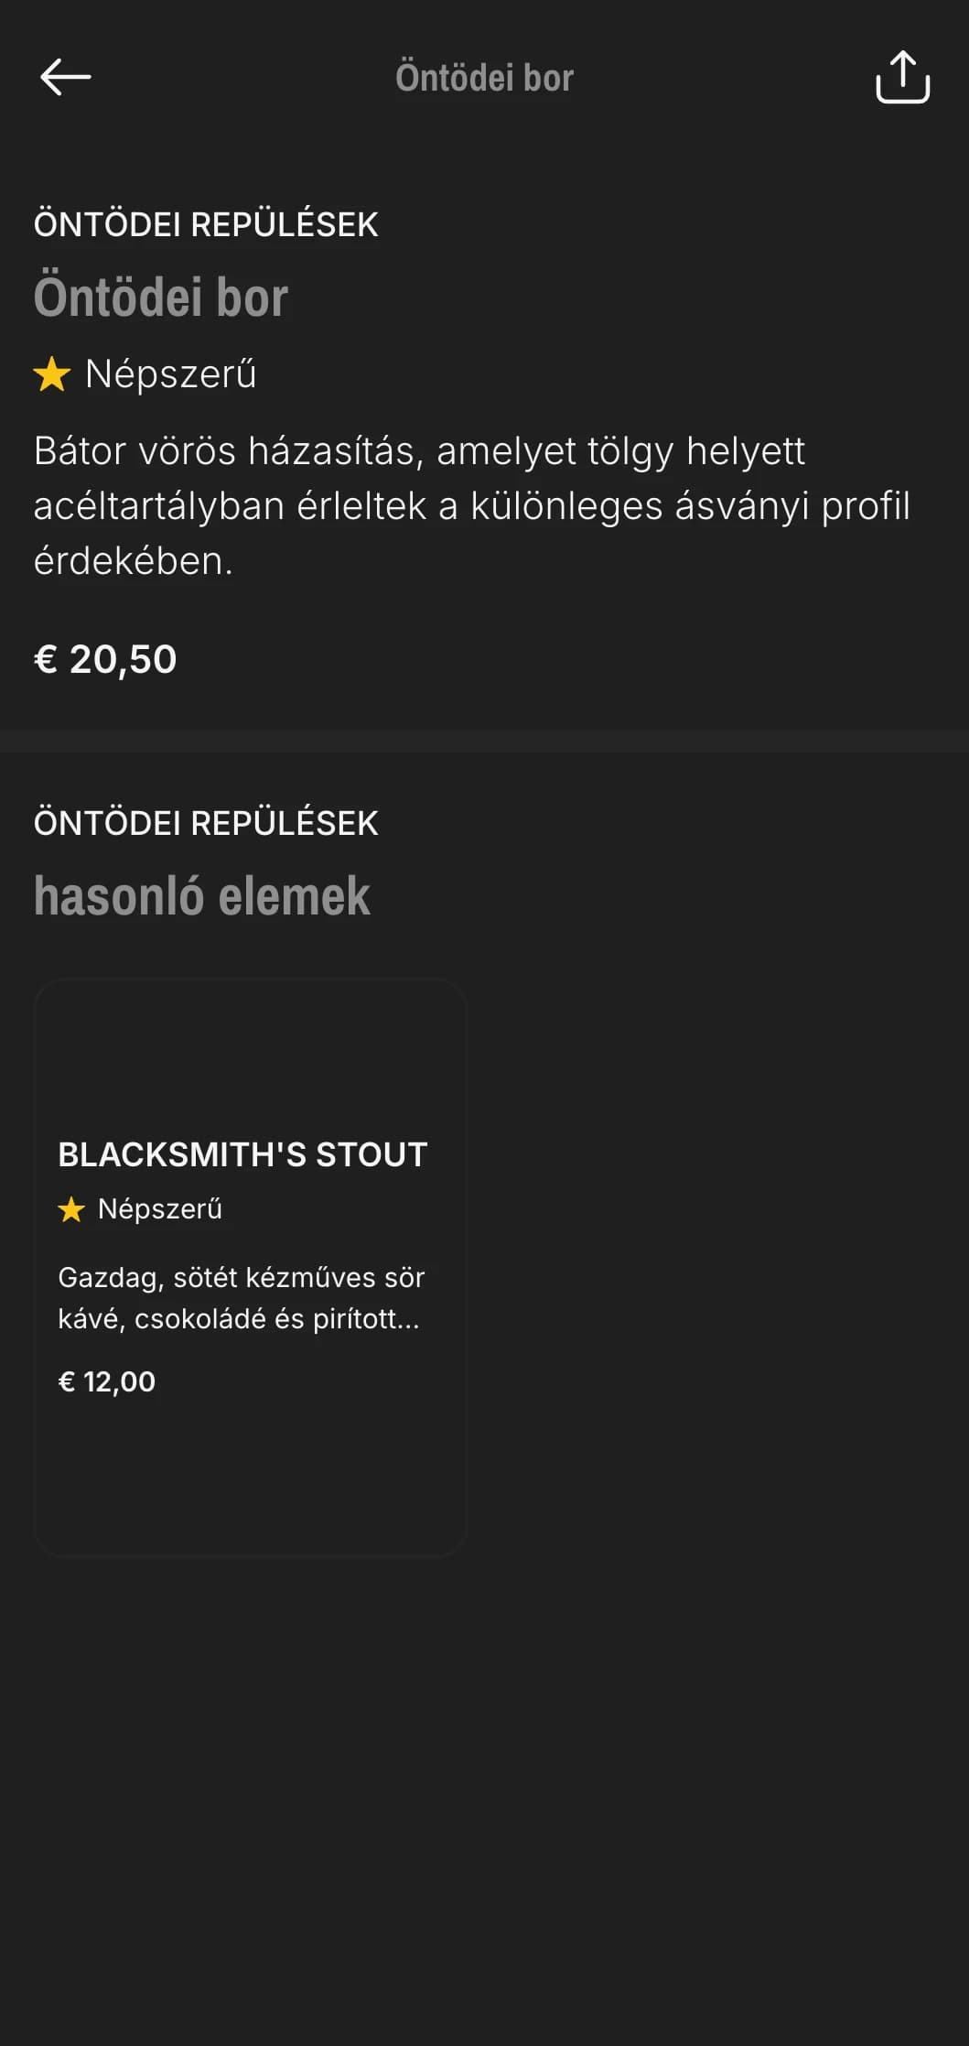Click the 'érdekében.' last description line
969x2046 pixels.
[x=134, y=560]
